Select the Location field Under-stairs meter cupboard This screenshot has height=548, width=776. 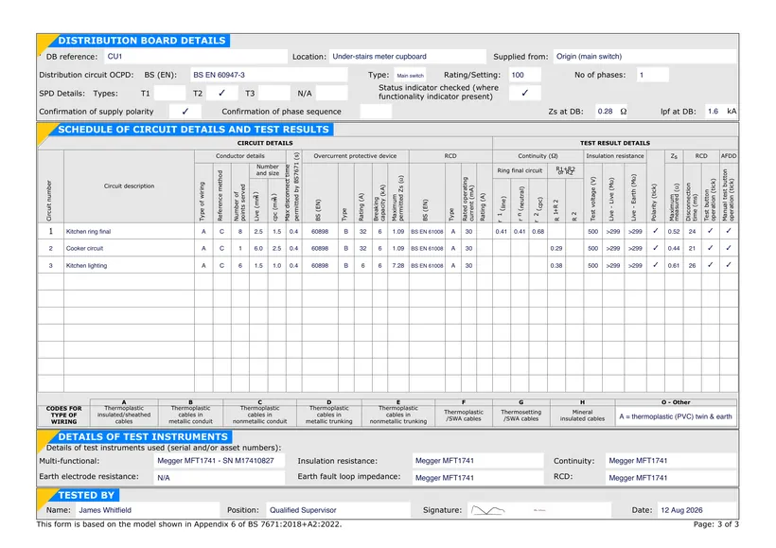tap(407, 57)
